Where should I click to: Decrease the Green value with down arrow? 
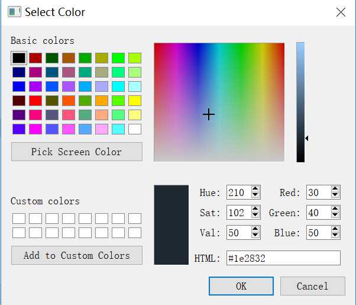[x=335, y=215]
